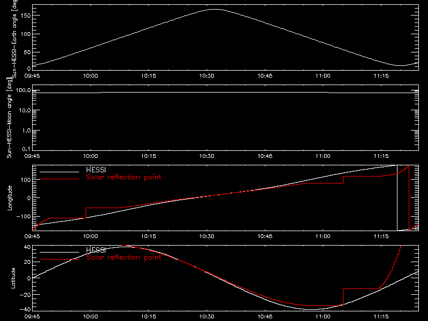Click the Sun-HESSI-Earth angle axis title
This screenshot has height=321, width=428.
(14, 39)
